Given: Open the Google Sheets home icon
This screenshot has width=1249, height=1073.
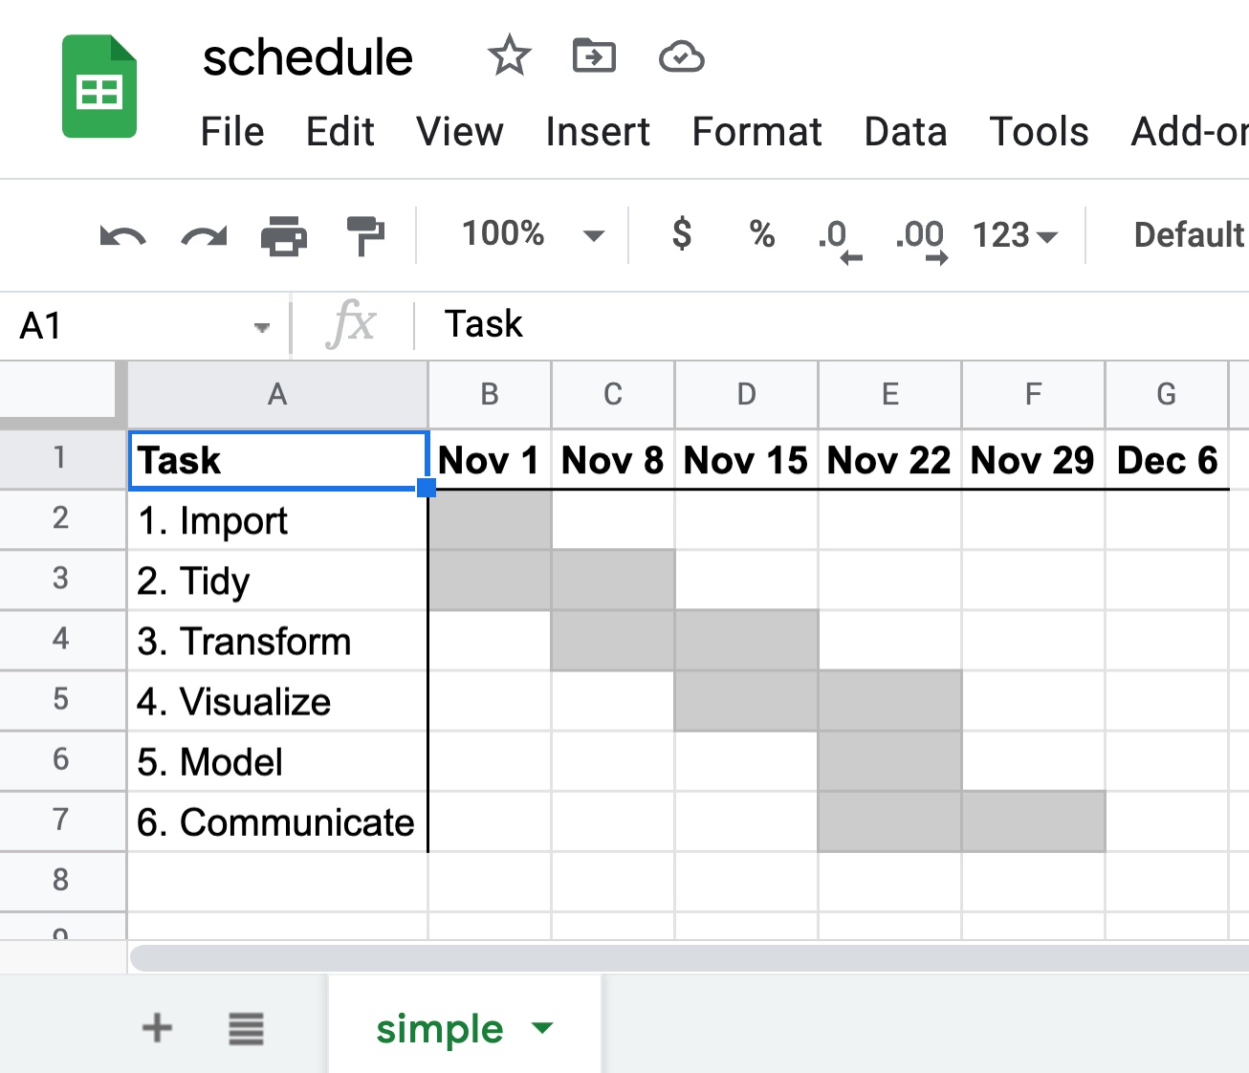Looking at the screenshot, I should 99,86.
